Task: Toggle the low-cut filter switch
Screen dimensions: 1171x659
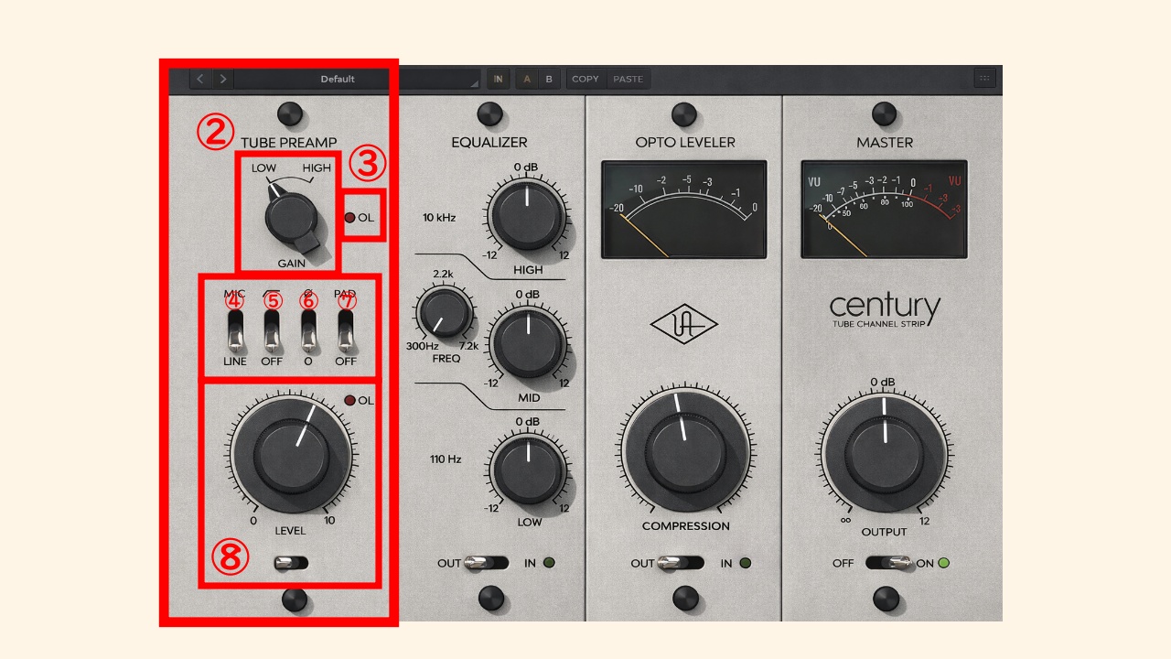Action: point(272,330)
